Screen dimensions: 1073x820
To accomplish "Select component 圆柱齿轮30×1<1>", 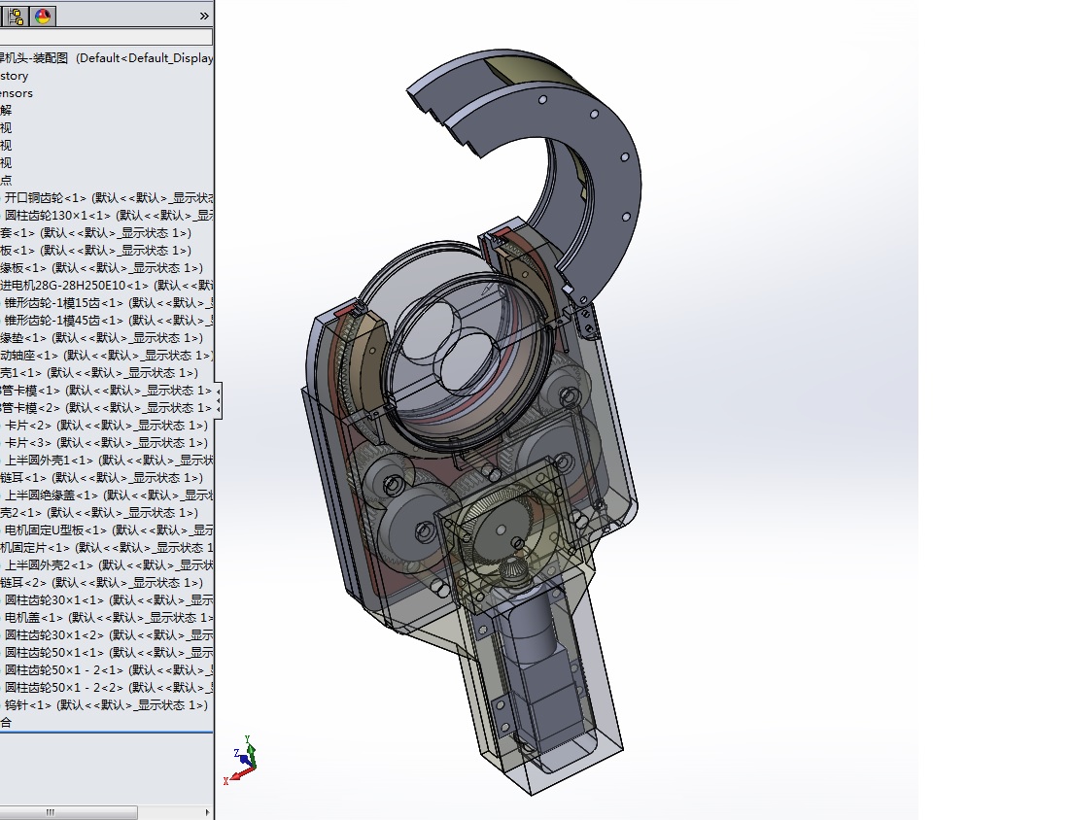I will [x=109, y=599].
